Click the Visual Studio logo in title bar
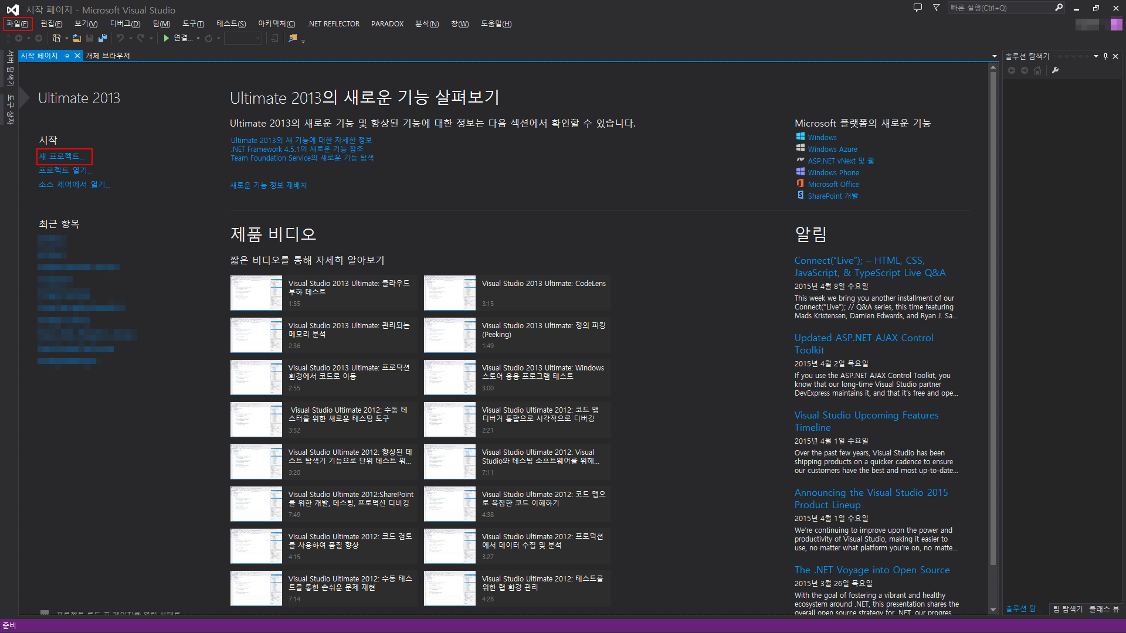The height and width of the screenshot is (633, 1126). (x=12, y=9)
